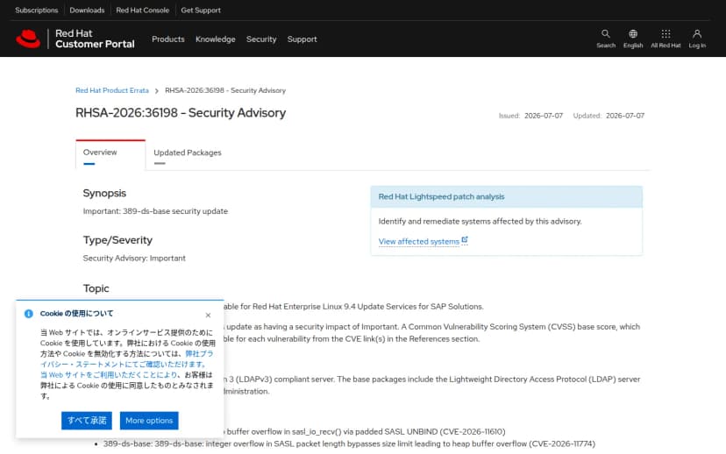Expand the Knowledge menu

(216, 39)
